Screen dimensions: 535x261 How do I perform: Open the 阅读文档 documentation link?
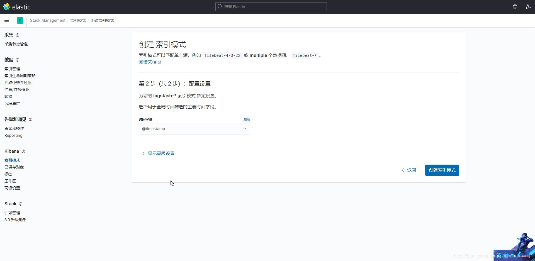click(x=148, y=62)
